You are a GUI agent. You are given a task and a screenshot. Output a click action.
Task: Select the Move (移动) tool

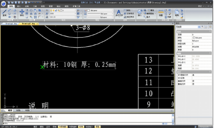pos(22,13)
